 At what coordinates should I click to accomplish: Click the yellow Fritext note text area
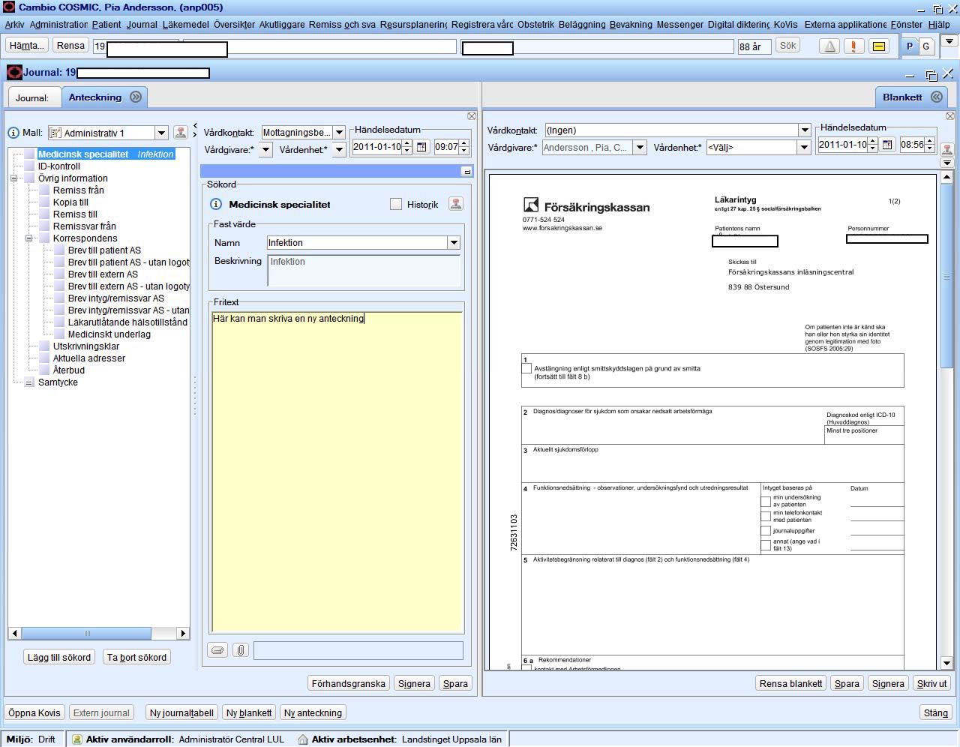(337, 472)
